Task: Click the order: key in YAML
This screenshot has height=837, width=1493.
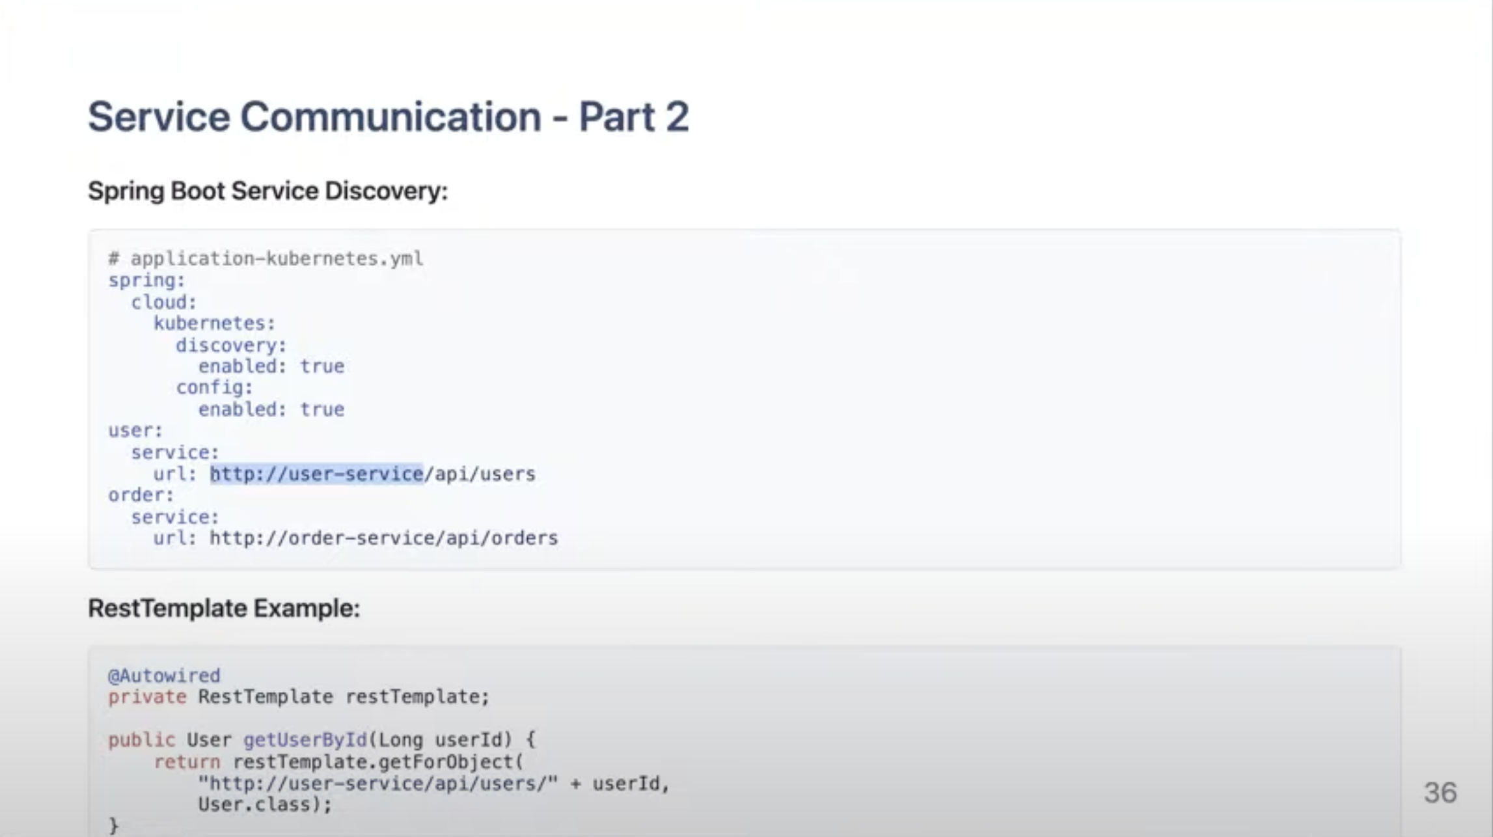Action: (141, 495)
